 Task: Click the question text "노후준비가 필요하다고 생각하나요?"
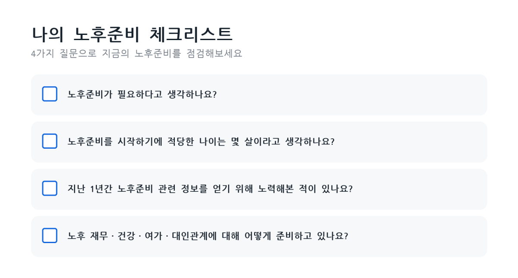point(142,94)
